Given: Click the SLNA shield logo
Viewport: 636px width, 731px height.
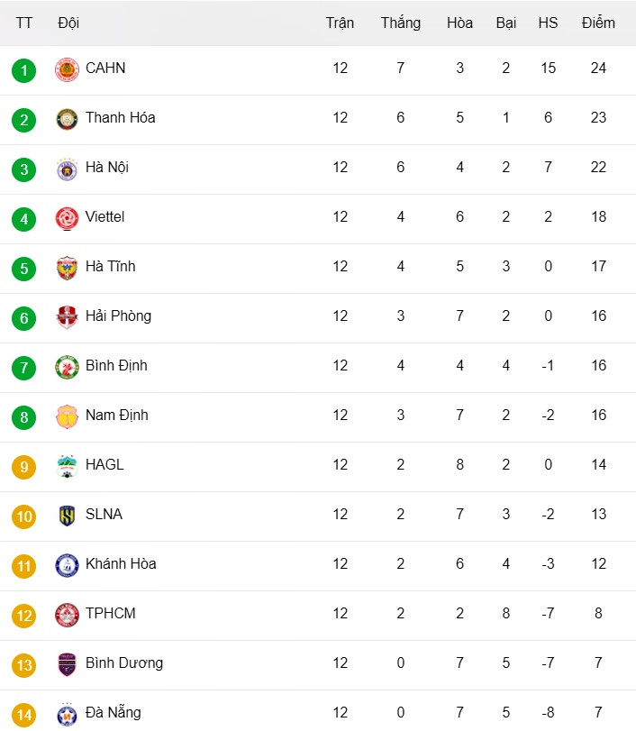Looking at the screenshot, I should pyautogui.click(x=67, y=516).
